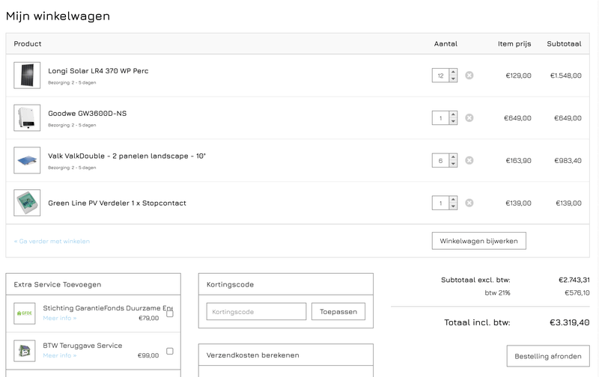Open Goodwe inverter product thumbnail
Image resolution: width=599 pixels, height=377 pixels.
27,118
